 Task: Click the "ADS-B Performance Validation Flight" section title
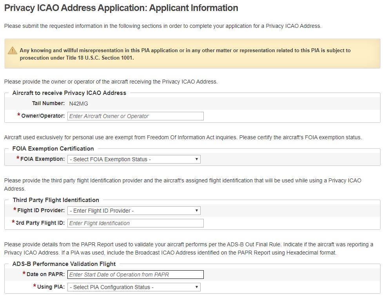(64, 264)
